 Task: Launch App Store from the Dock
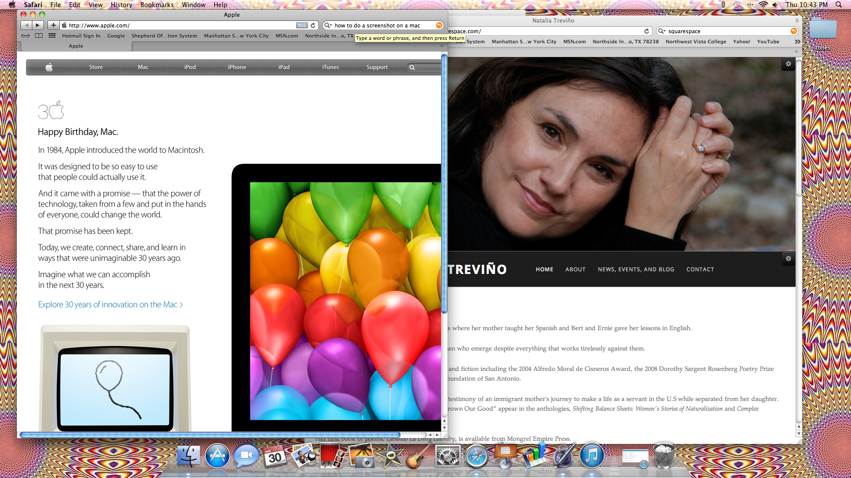(x=217, y=456)
